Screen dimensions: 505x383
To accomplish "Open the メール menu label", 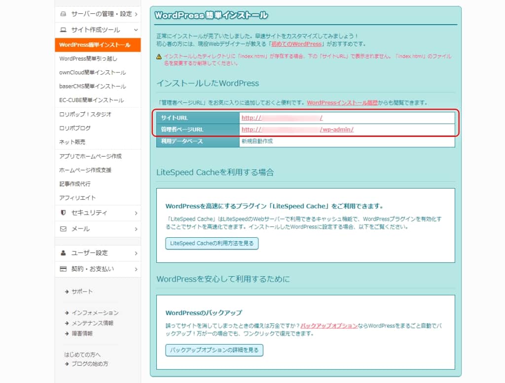I will coord(80,228).
